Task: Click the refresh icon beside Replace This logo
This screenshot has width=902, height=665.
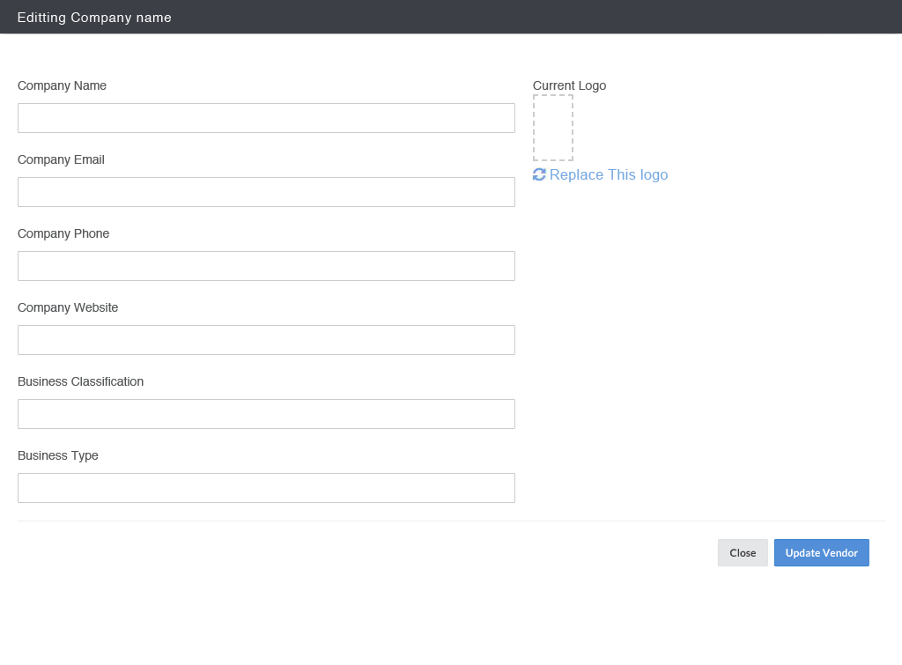Action: [539, 174]
